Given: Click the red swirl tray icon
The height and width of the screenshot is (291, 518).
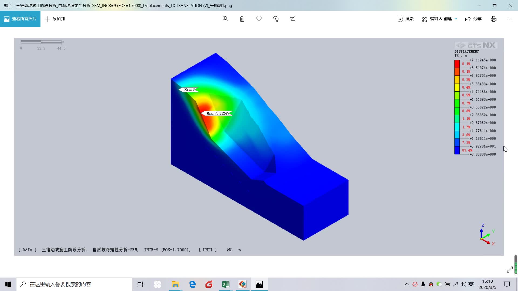Looking at the screenshot, I should pyautogui.click(x=415, y=284).
